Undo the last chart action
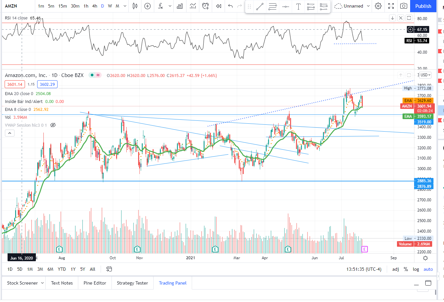The width and height of the screenshot is (444, 302). tap(231, 6)
